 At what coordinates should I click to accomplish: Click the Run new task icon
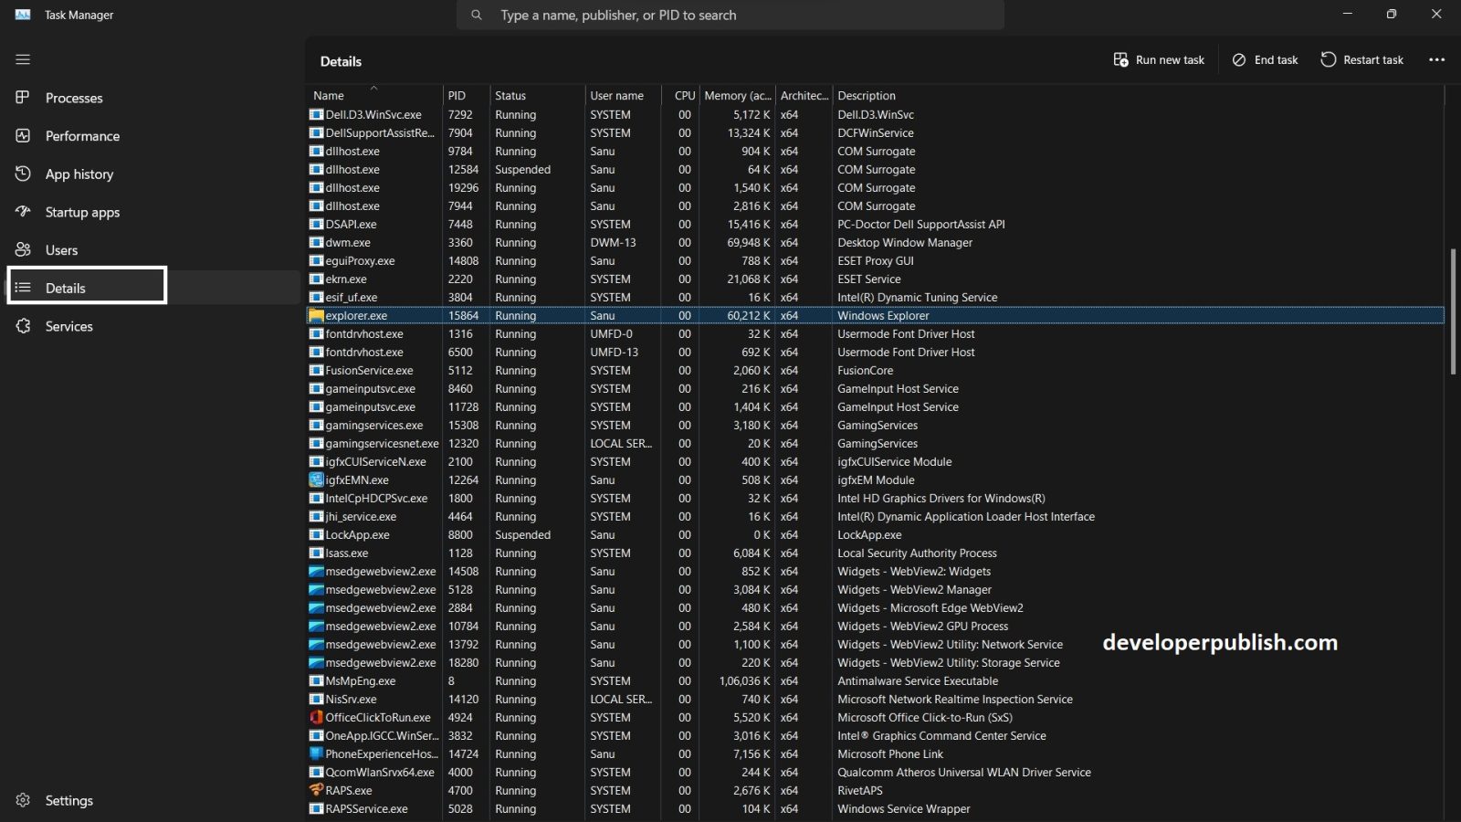click(x=1120, y=59)
